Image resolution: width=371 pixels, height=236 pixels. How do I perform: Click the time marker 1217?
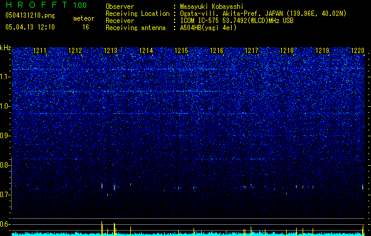tap(251, 50)
